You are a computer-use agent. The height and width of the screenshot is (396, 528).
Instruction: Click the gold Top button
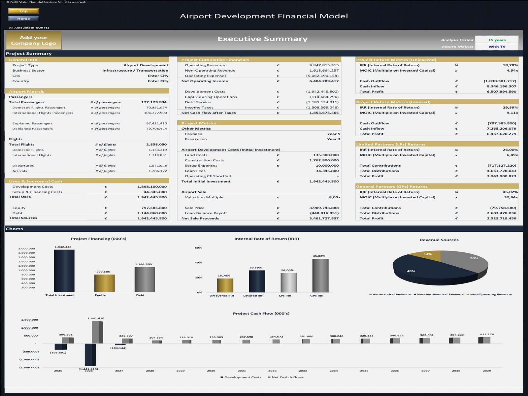pyautogui.click(x=23, y=11)
